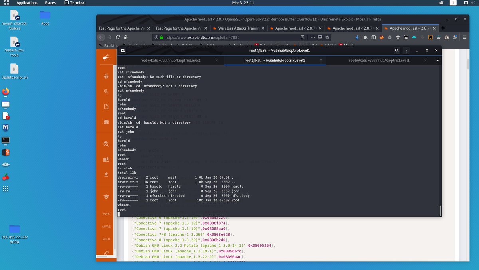This screenshot has width=479, height=270.
Task: Add a new terminal tab icon
Action: pos(123,51)
